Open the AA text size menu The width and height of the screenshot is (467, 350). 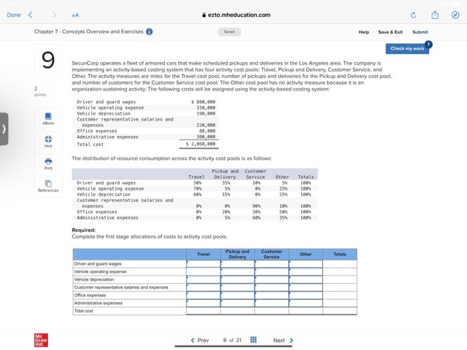click(x=75, y=15)
